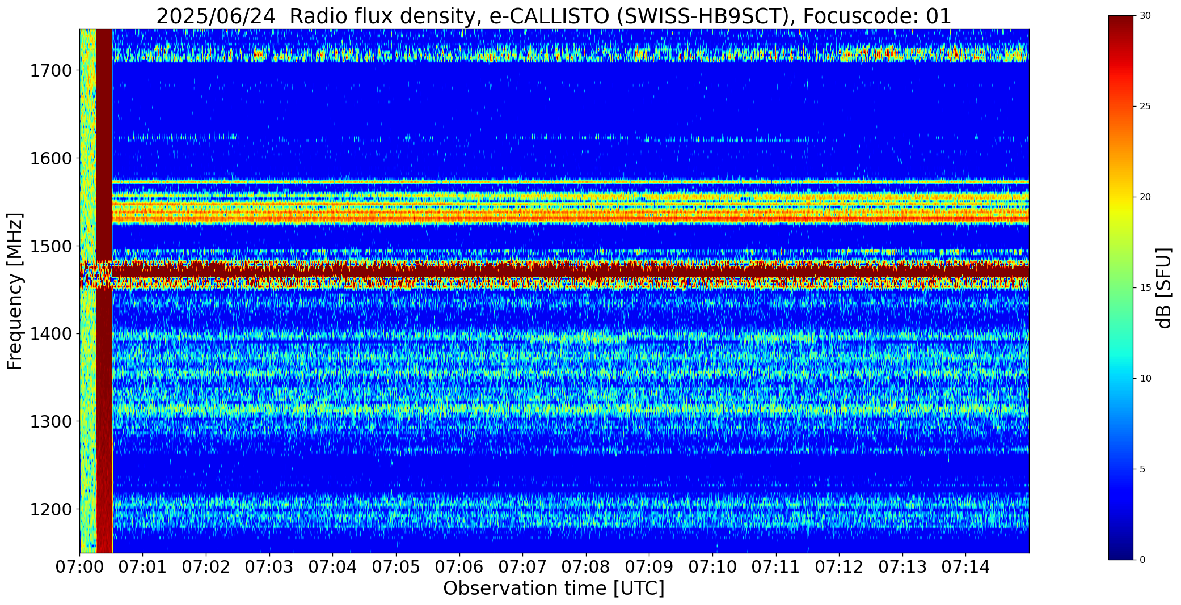Click the colorbar tick label 0
The width and height of the screenshot is (1181, 605).
(x=1143, y=560)
